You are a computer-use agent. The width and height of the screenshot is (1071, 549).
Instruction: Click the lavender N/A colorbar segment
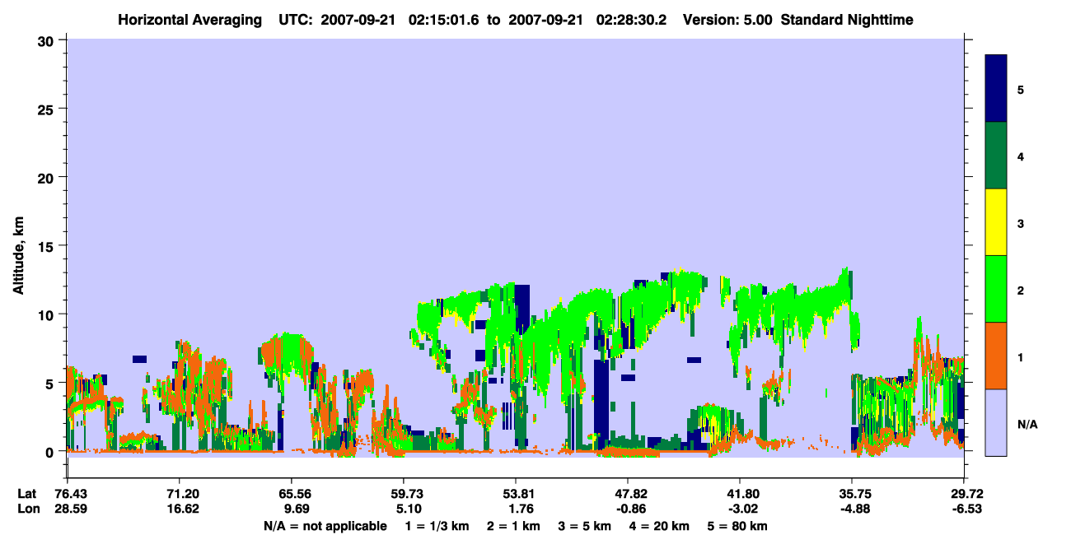(996, 421)
